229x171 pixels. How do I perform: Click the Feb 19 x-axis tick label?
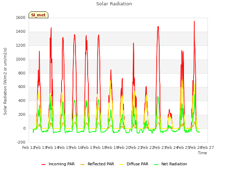[112, 147]
